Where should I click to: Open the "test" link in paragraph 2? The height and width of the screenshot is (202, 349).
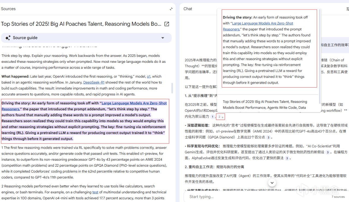pos(95,192)
